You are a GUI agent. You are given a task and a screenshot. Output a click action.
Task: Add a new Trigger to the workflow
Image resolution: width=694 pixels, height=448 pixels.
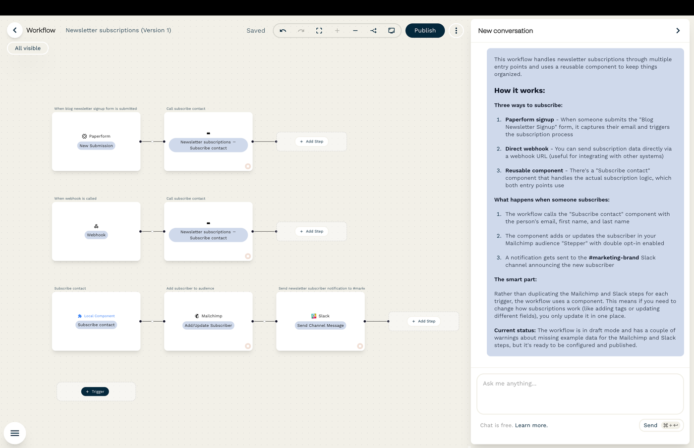pos(95,392)
